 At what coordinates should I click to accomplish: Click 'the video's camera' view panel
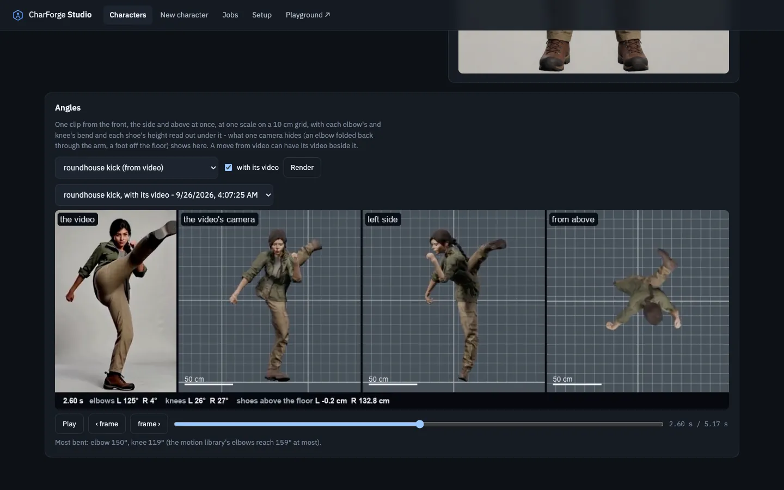point(269,301)
